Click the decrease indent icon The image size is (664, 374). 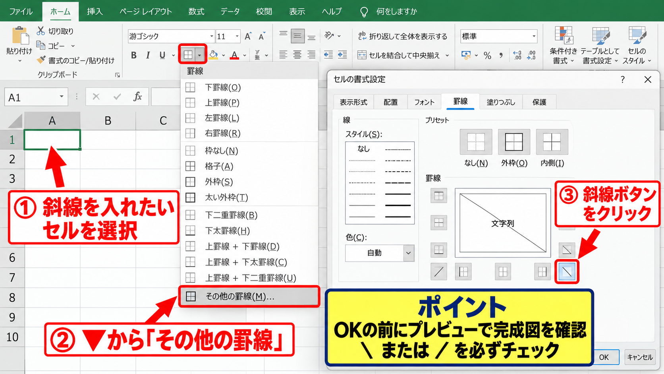click(328, 55)
